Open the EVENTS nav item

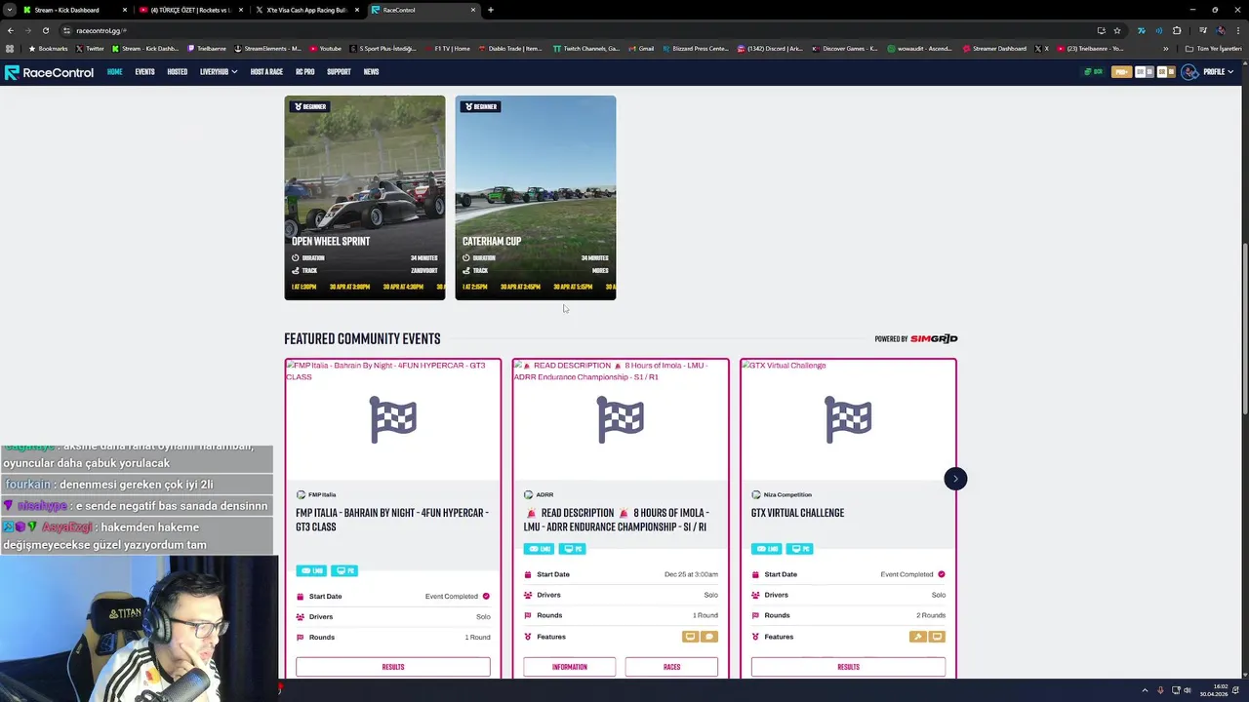pyautogui.click(x=144, y=72)
